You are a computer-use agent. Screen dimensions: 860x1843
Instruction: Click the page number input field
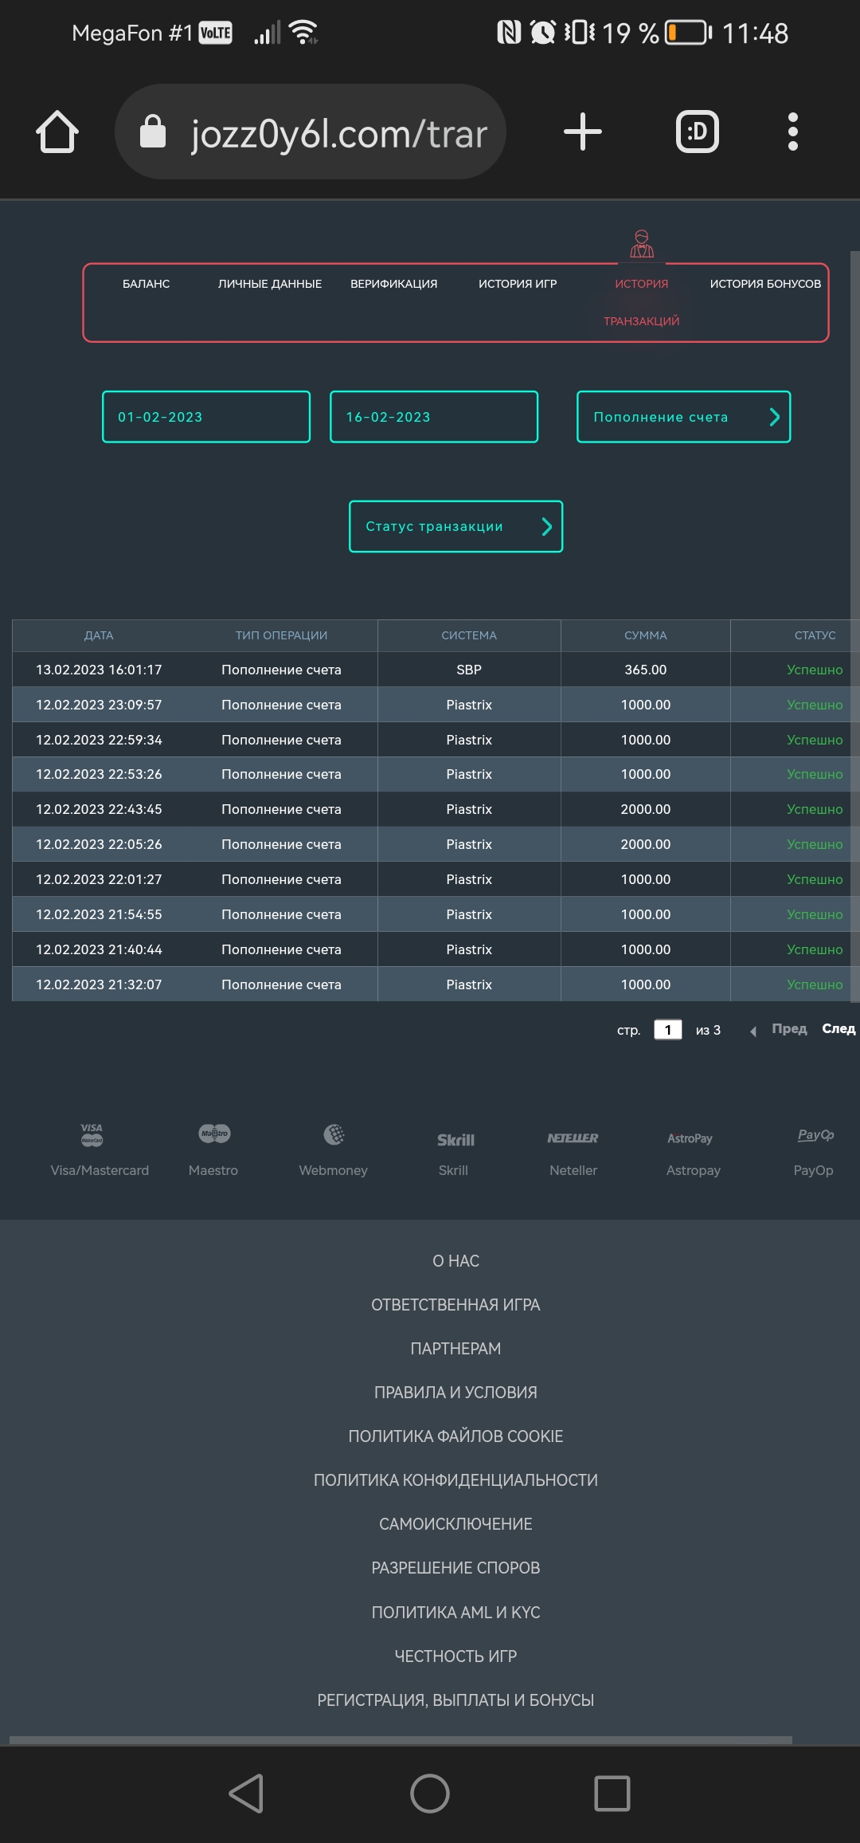click(x=667, y=1030)
